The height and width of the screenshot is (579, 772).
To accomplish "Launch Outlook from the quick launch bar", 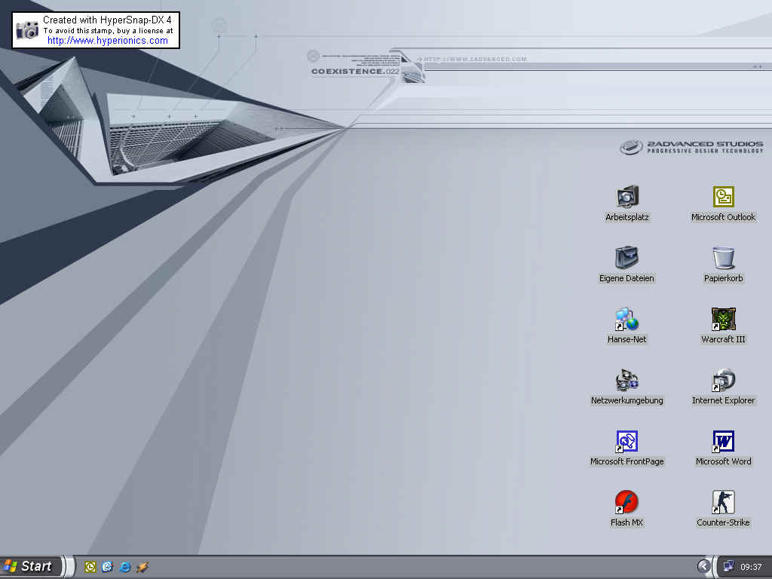I will click(90, 567).
